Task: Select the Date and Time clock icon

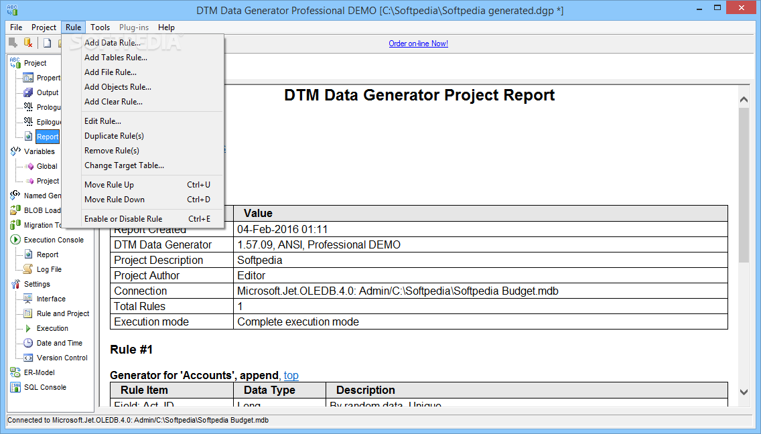Action: coord(29,343)
